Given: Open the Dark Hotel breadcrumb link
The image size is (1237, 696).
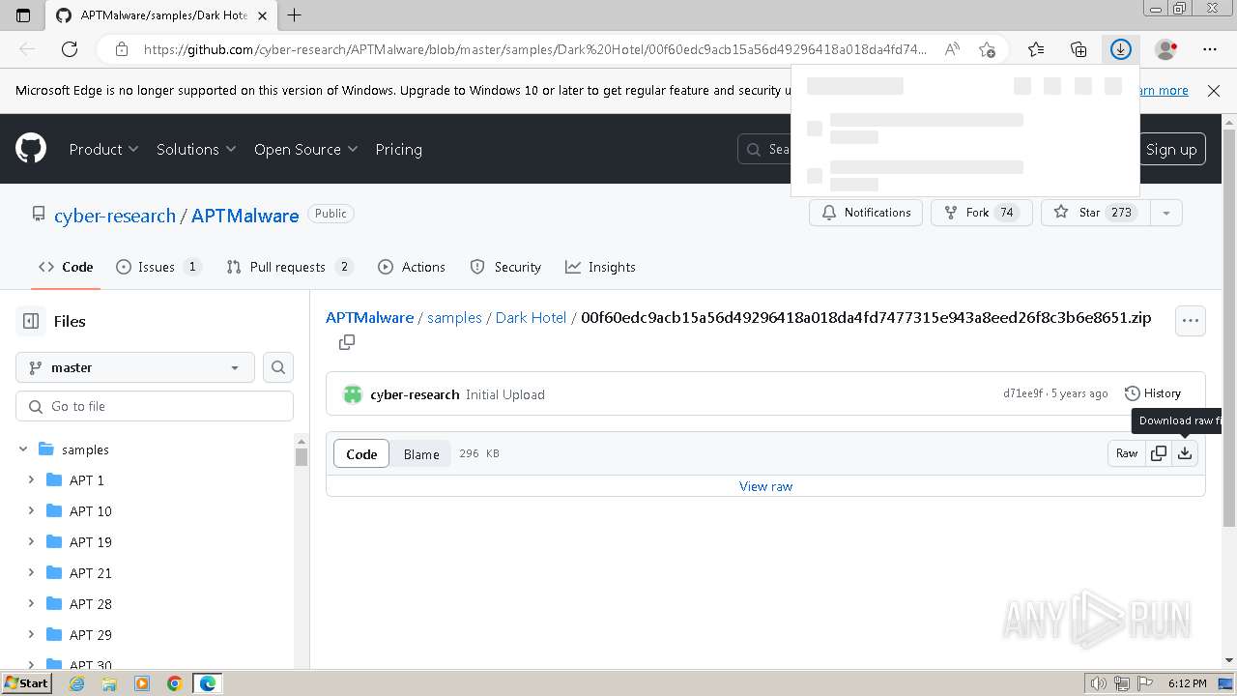Looking at the screenshot, I should point(531,317).
